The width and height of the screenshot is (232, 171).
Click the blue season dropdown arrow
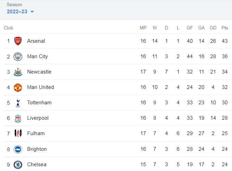[32, 12]
